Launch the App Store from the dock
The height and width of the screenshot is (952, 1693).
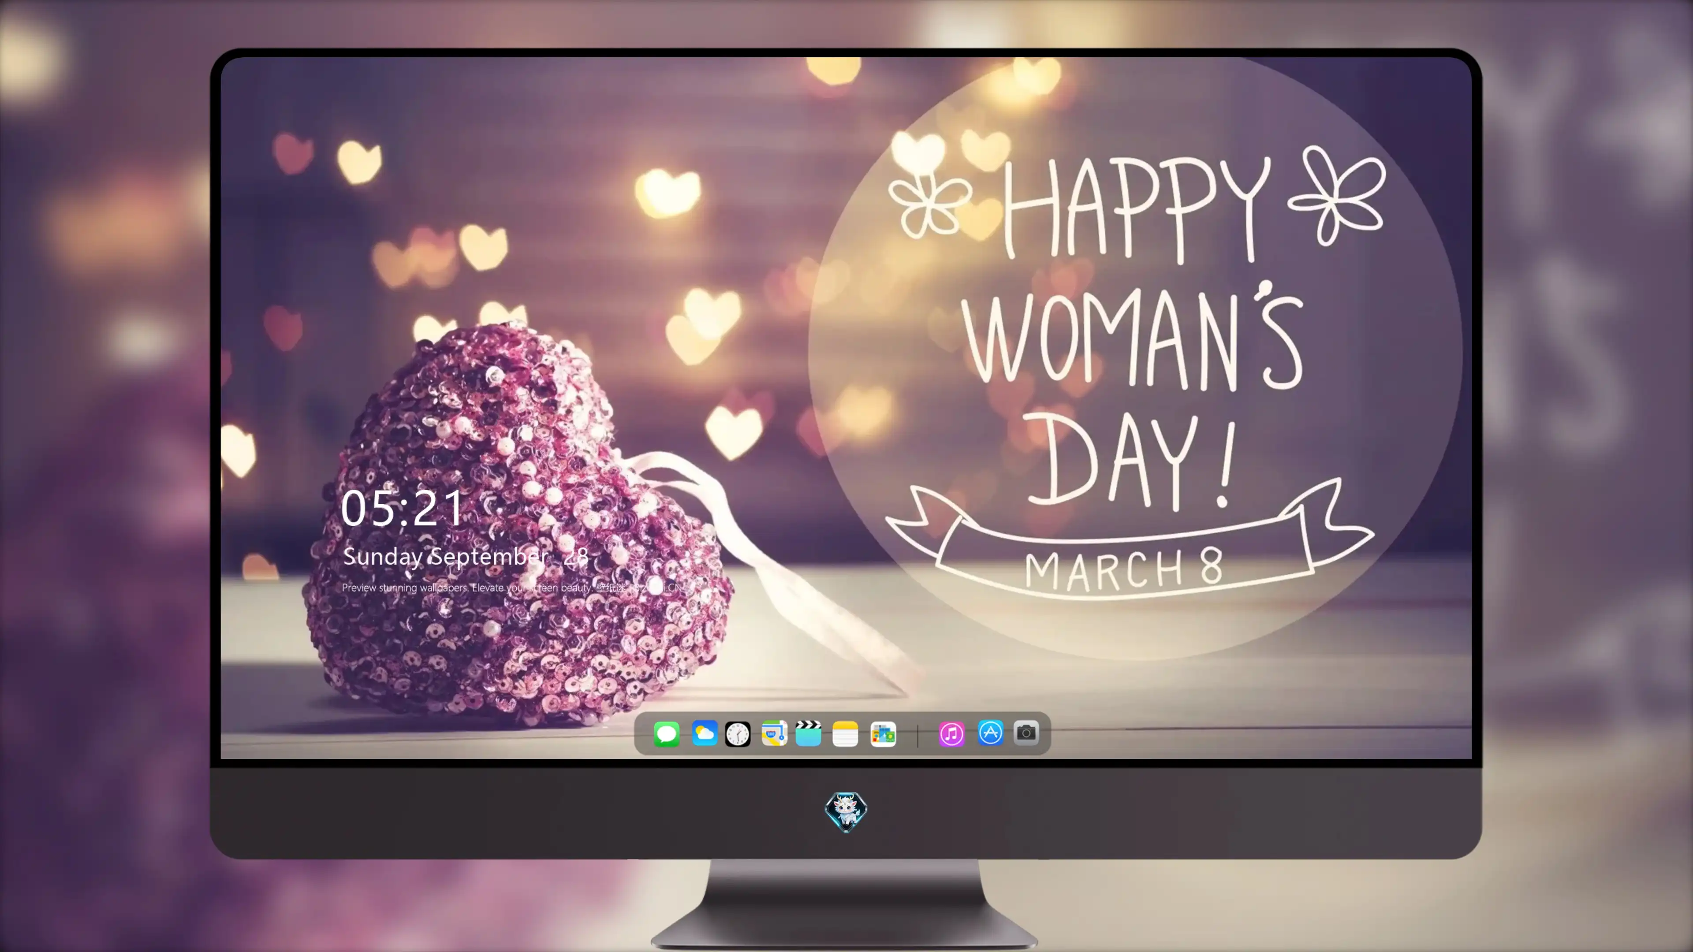point(990,733)
